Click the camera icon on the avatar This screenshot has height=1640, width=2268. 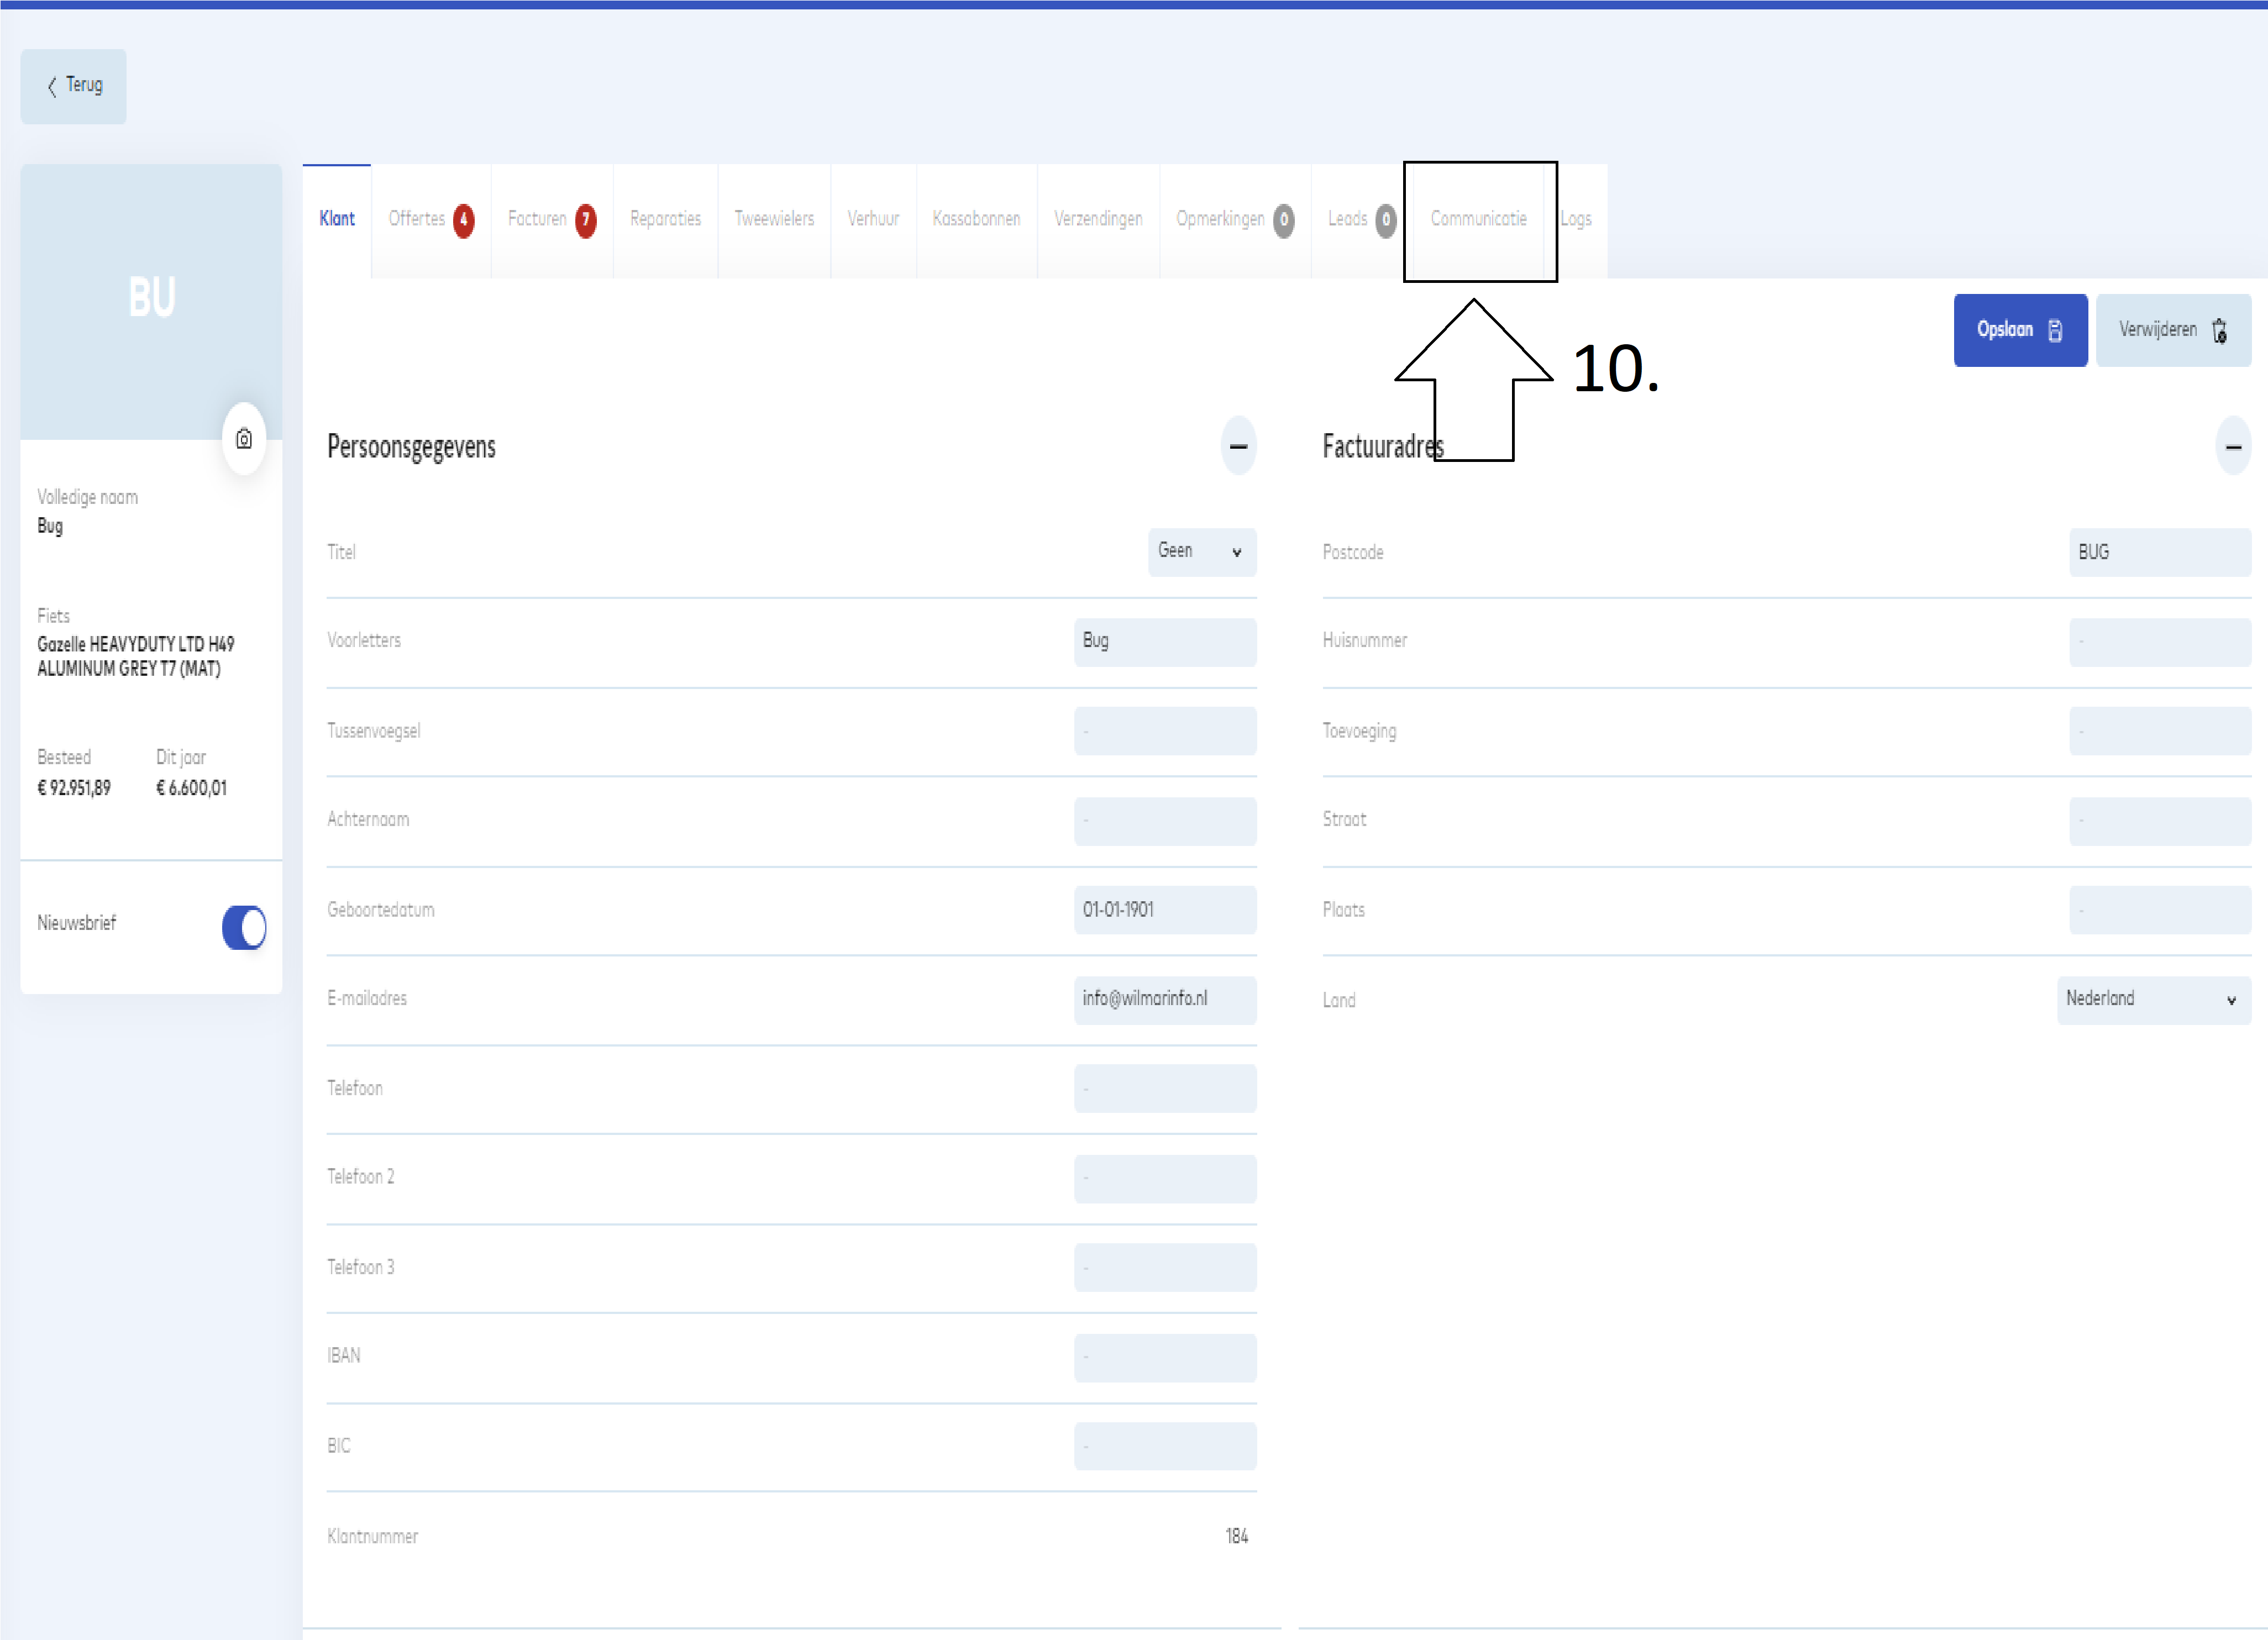(x=244, y=439)
